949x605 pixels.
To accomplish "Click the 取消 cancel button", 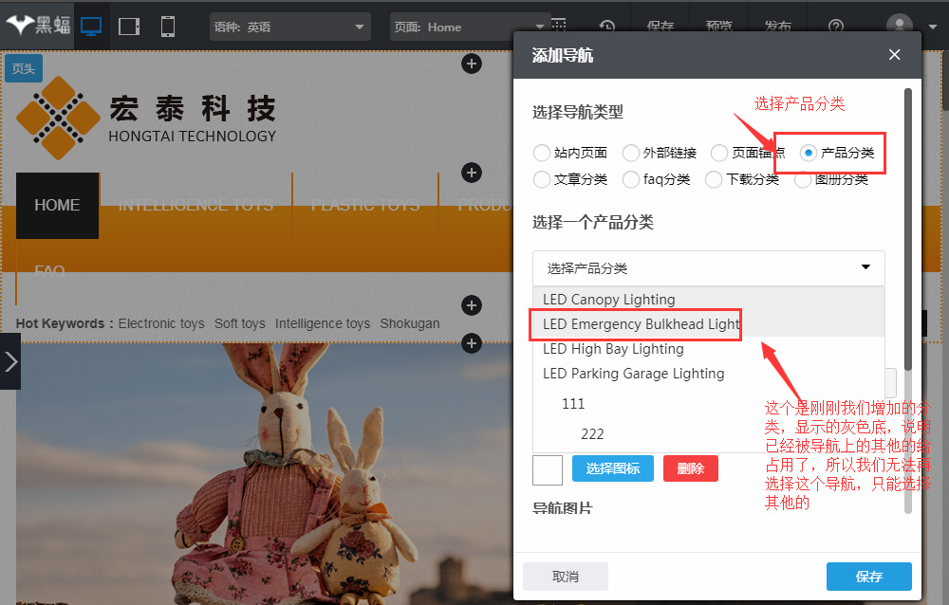I will [x=566, y=577].
